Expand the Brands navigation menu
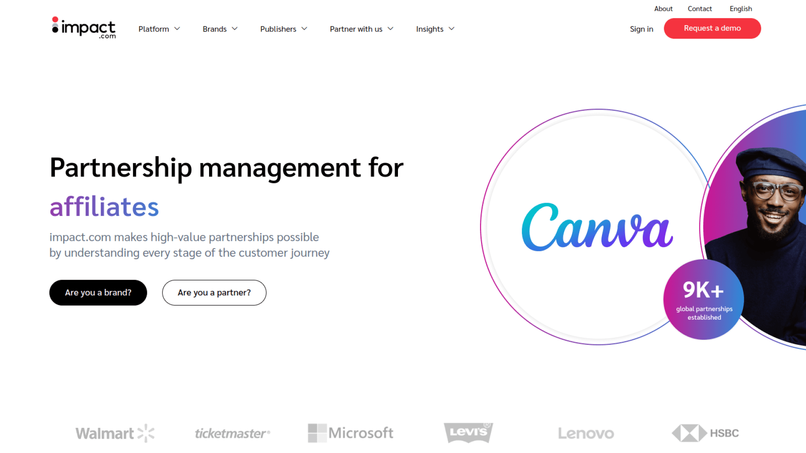The width and height of the screenshot is (806, 453). click(219, 29)
